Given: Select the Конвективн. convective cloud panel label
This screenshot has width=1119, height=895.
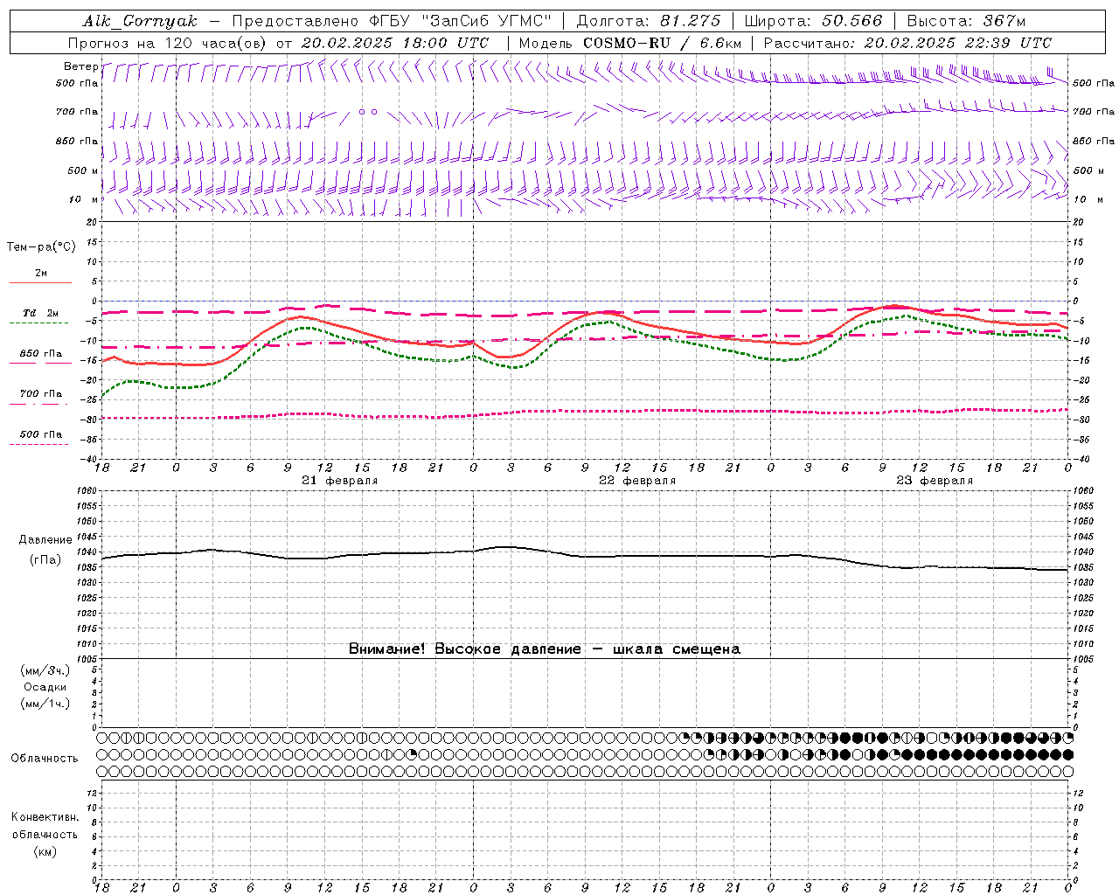Looking at the screenshot, I should [x=45, y=817].
